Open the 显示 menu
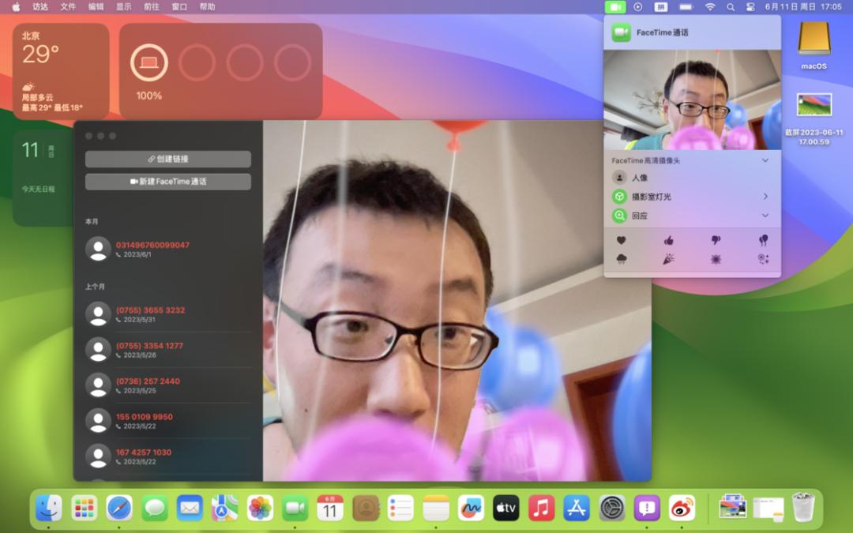Screen dimensions: 853x533 [x=123, y=7]
